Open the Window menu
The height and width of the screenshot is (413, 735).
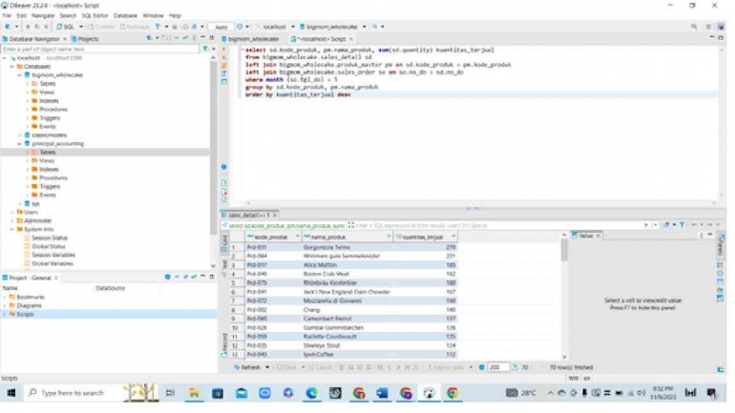(153, 15)
